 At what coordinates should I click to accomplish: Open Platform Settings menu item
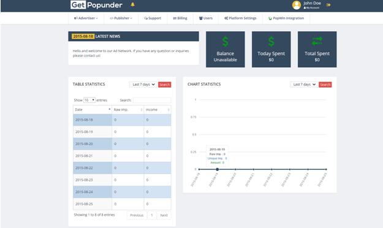coord(240,18)
